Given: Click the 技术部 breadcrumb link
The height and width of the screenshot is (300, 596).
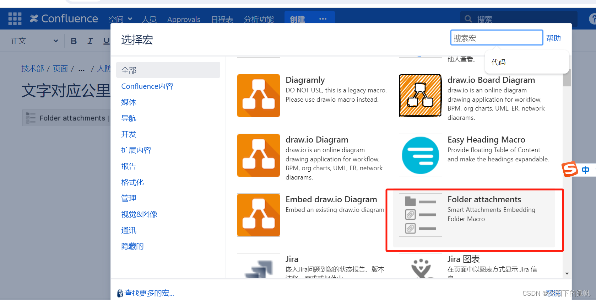Looking at the screenshot, I should [32, 69].
